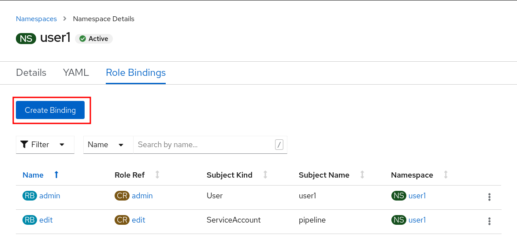Go to Namespaces breadcrumb link
The width and height of the screenshot is (517, 238).
(36, 19)
